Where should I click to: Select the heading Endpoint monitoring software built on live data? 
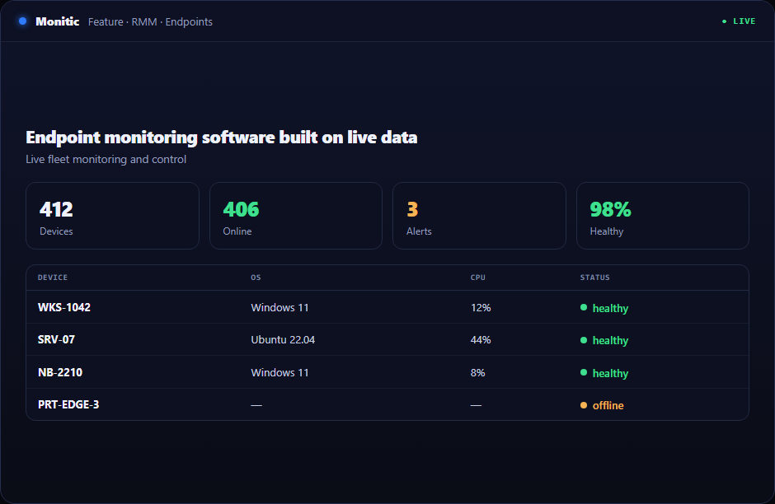pyautogui.click(x=222, y=138)
